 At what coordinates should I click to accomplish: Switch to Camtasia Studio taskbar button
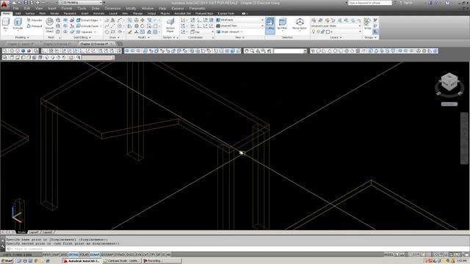pos(123,261)
